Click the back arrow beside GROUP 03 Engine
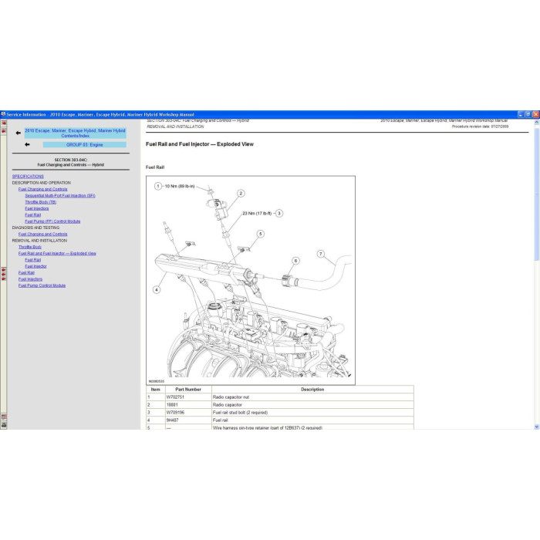Image resolution: width=540 pixels, height=540 pixels. point(27,145)
